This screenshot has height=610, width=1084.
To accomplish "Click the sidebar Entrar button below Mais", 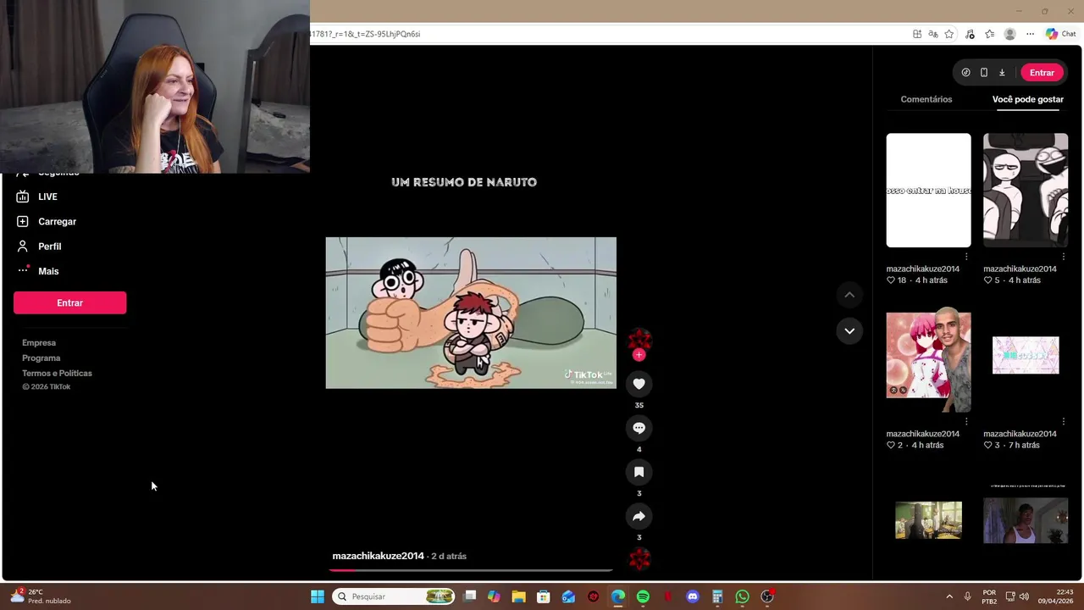I will (x=69, y=302).
